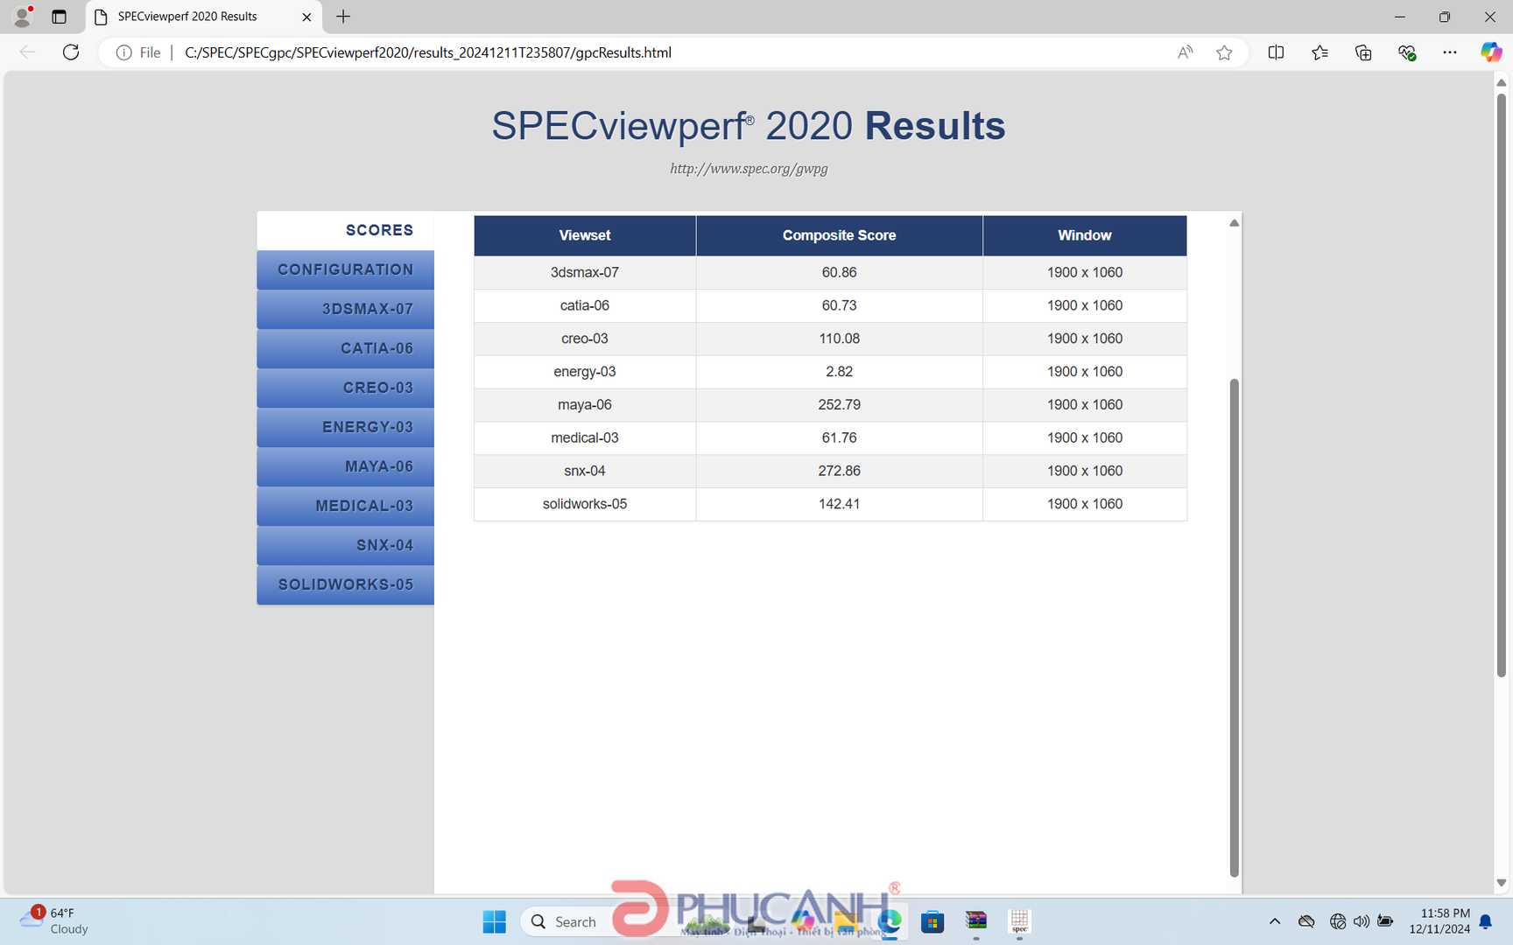Open the Favorites list icon
This screenshot has width=1513, height=945.
(1319, 52)
